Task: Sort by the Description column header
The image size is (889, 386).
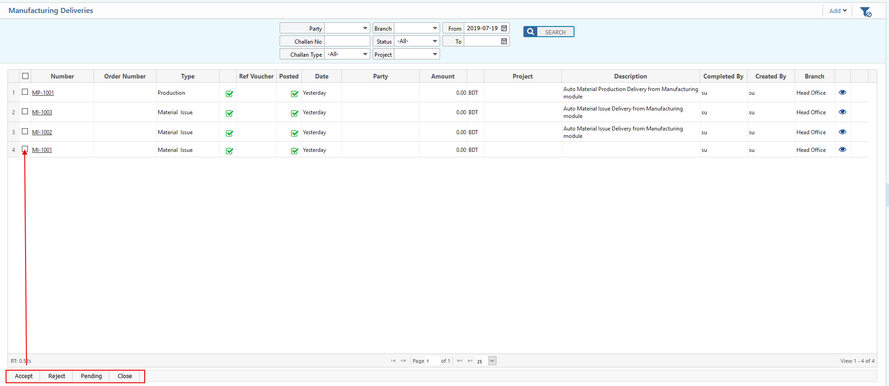Action: 630,76
